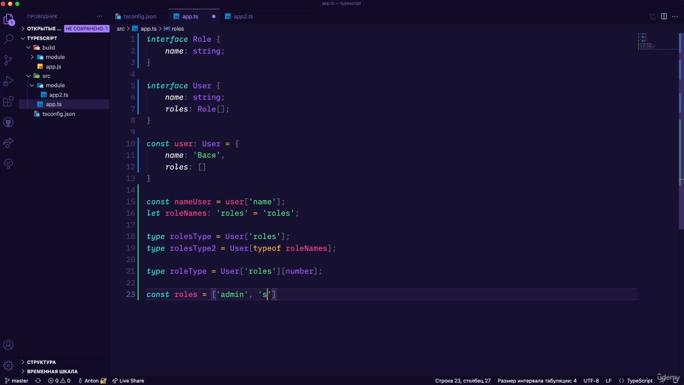This screenshot has width=684, height=385.
Task: Click the master branch status item
Action: tap(16, 380)
